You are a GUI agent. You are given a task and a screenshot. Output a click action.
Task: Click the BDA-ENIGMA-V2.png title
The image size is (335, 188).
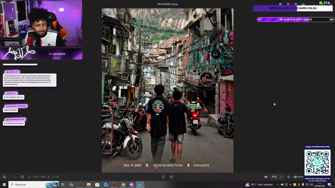167,4
